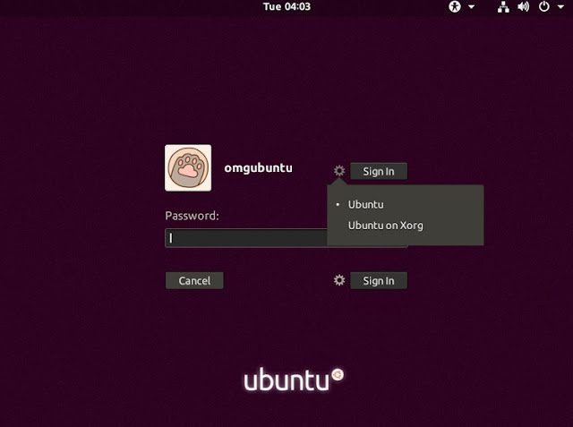Click the wired network status icon
Image resolution: width=573 pixels, height=427 pixels.
tap(503, 6)
